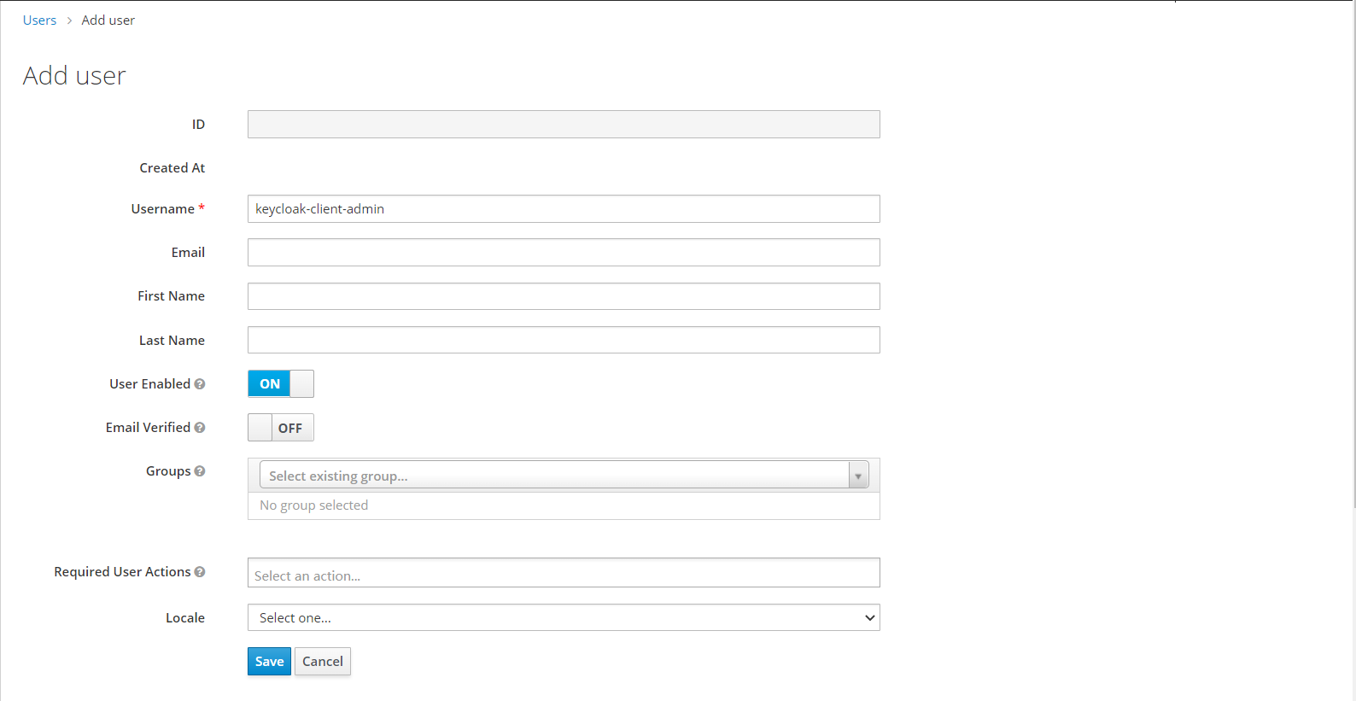Go to Users breadcrumb link

coord(39,20)
